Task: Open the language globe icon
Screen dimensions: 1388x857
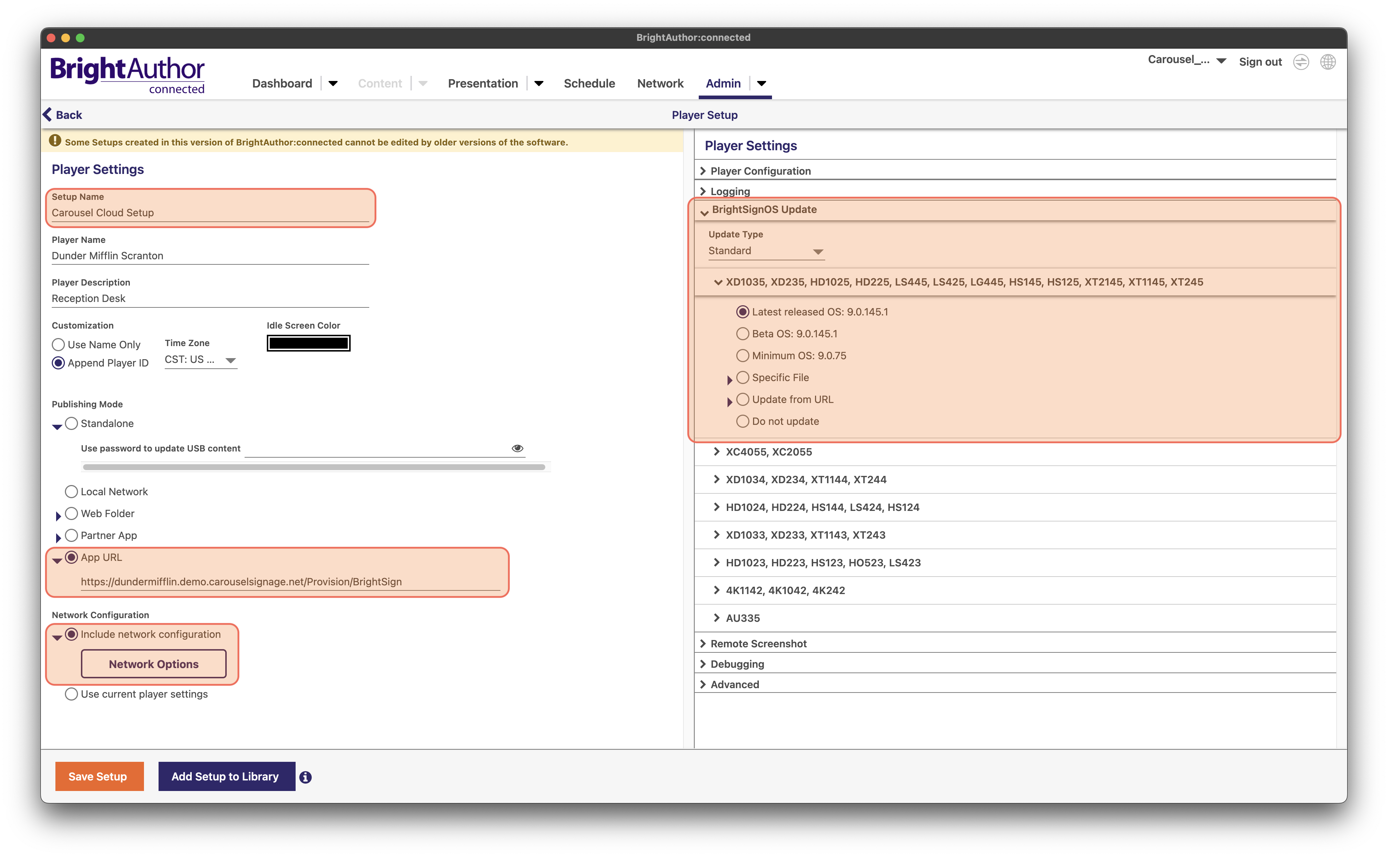Action: [1327, 62]
